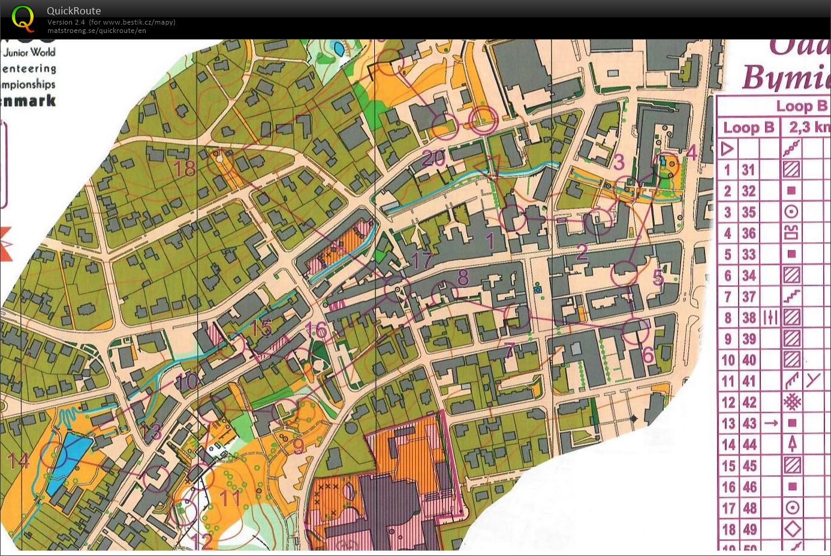831x556 pixels.
Task: Click control number 17 label on map
Action: (422, 260)
